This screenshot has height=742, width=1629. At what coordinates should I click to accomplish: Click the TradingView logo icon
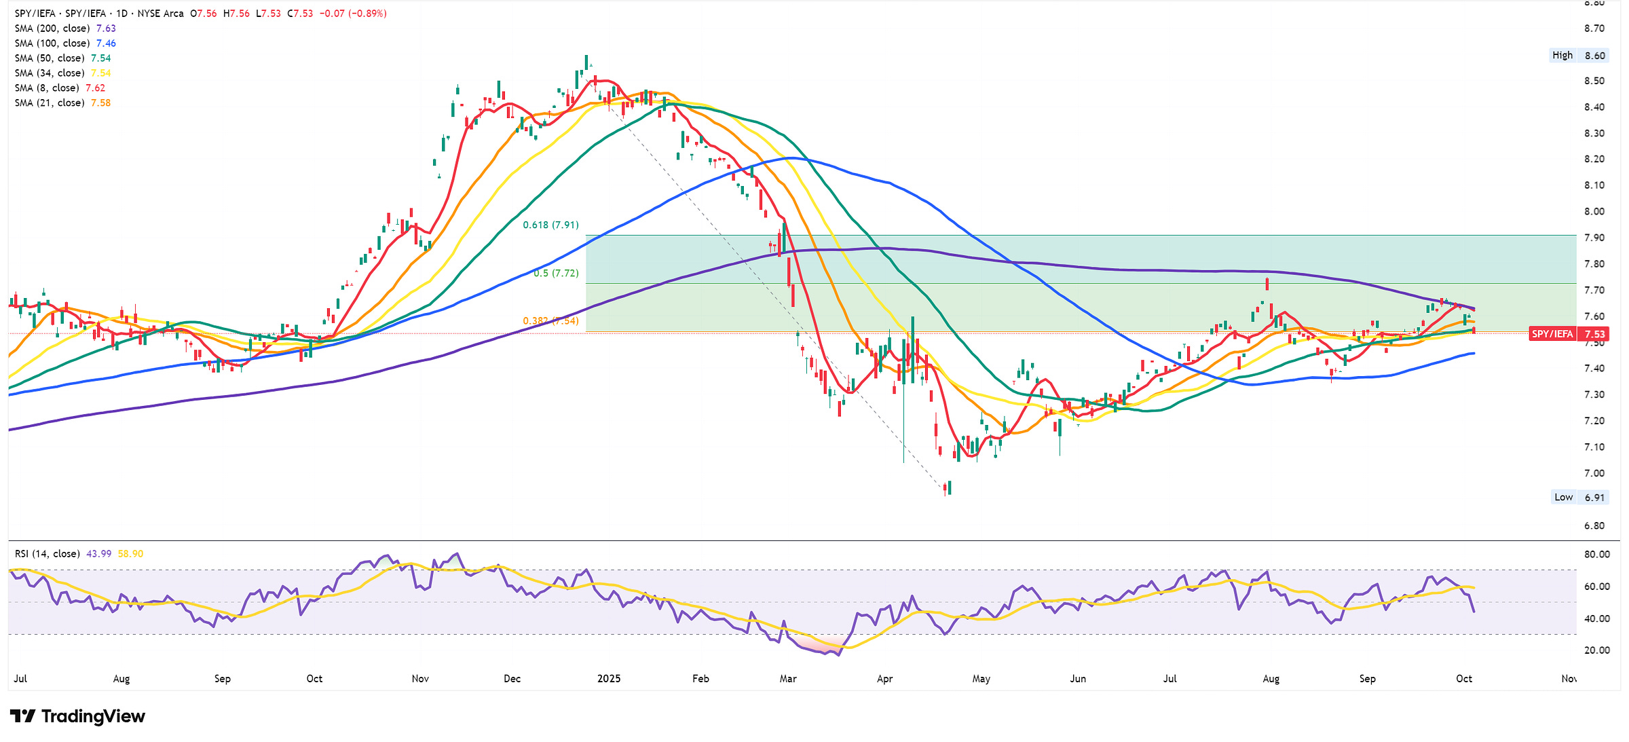click(x=22, y=716)
